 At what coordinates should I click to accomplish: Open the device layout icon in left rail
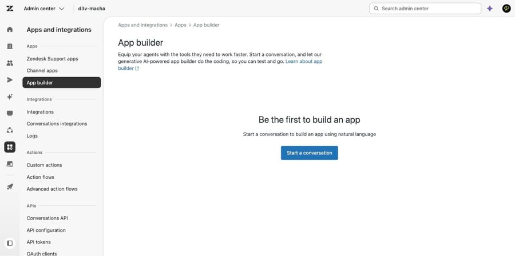(10, 164)
